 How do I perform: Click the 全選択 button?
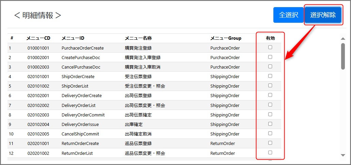click(x=288, y=15)
